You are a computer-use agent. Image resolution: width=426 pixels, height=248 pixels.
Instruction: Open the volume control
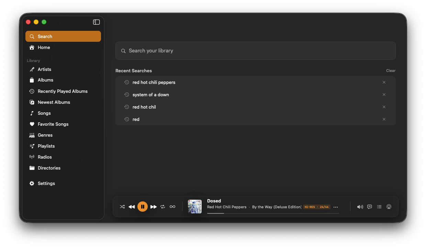[360, 207]
